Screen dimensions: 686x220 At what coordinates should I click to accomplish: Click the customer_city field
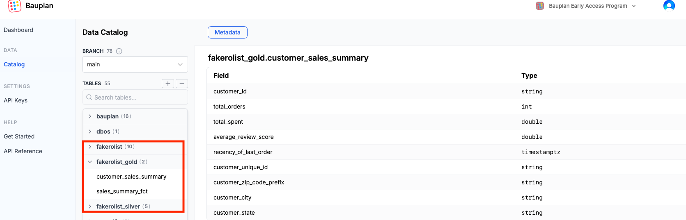pos(232,197)
